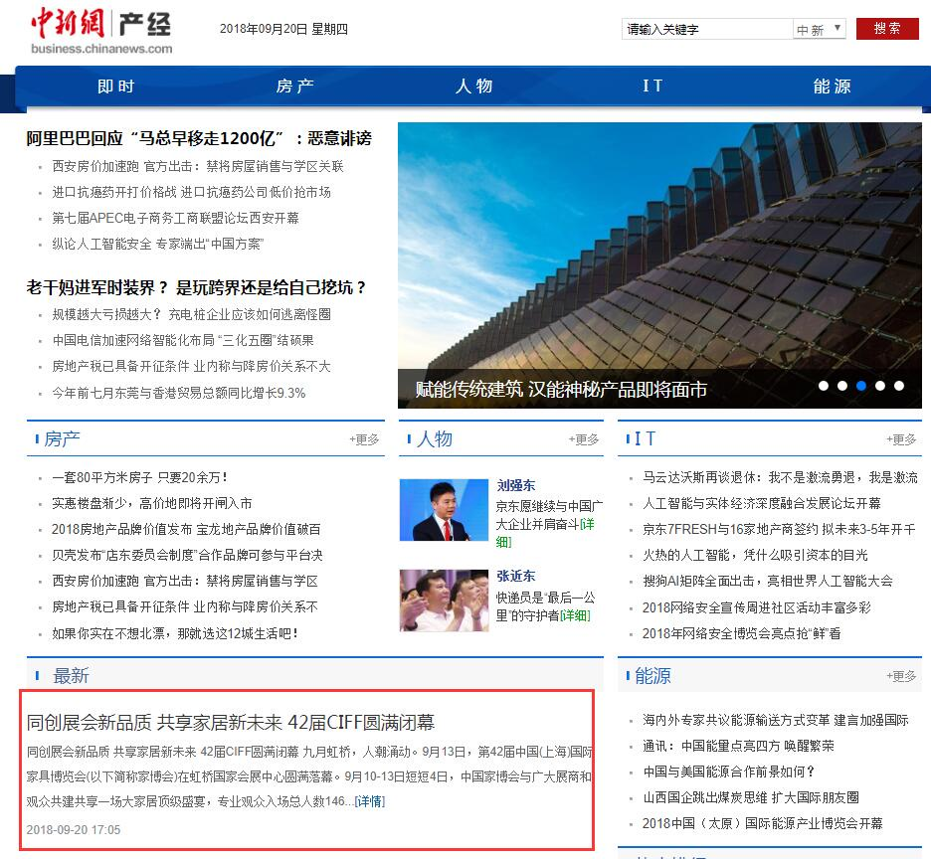The height and width of the screenshot is (859, 931).
Task: Open the 房产 section heading
Action: (x=62, y=439)
